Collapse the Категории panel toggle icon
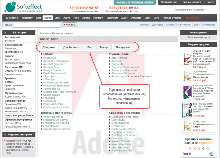Image resolution: width=220 pixels, height=158 pixels. click(x=5, y=32)
